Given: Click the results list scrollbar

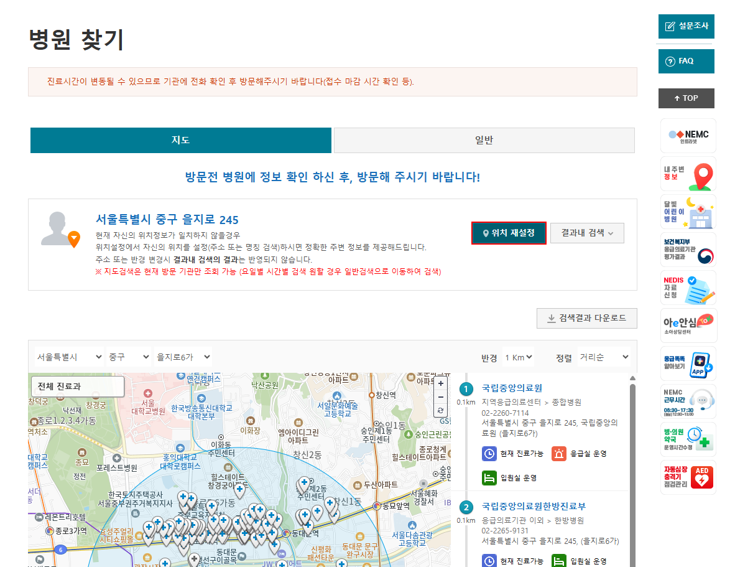Looking at the screenshot, I should [632, 474].
